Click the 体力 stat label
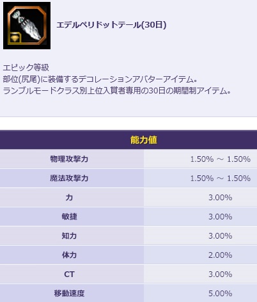Screen dimensions: 257x302 point(69,255)
